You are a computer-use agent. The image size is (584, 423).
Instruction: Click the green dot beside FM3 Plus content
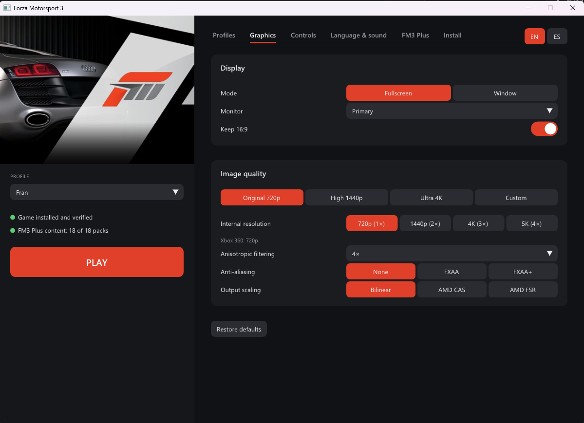point(13,231)
